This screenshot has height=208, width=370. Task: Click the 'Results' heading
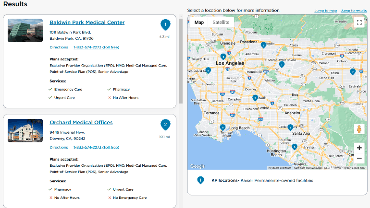pos(15,4)
